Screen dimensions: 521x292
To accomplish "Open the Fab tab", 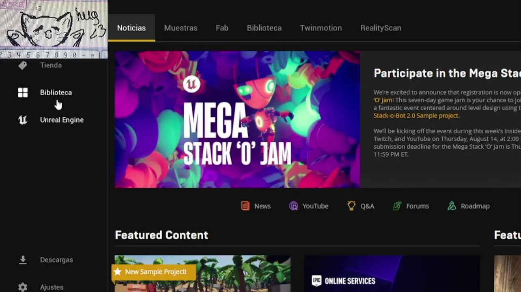I will pos(222,28).
